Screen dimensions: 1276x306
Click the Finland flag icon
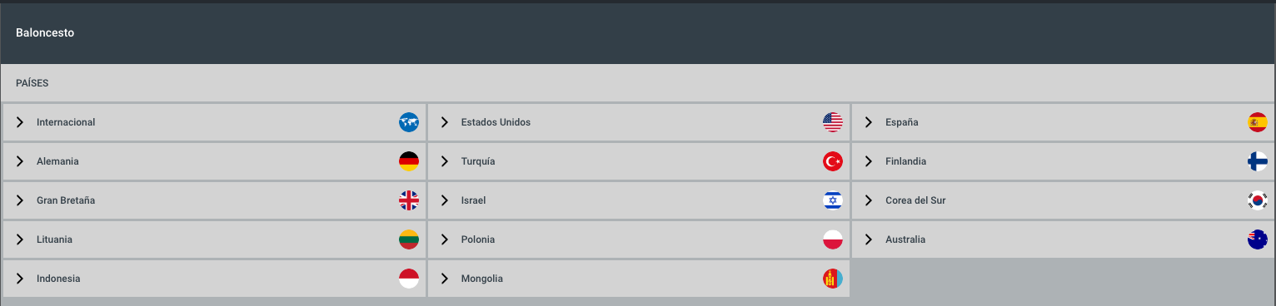click(1258, 161)
